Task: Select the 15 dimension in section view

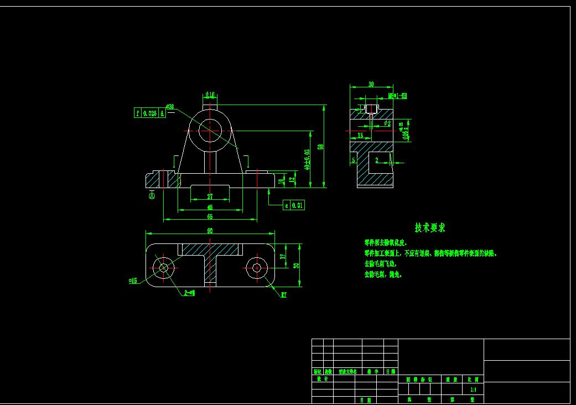Action: [360, 136]
